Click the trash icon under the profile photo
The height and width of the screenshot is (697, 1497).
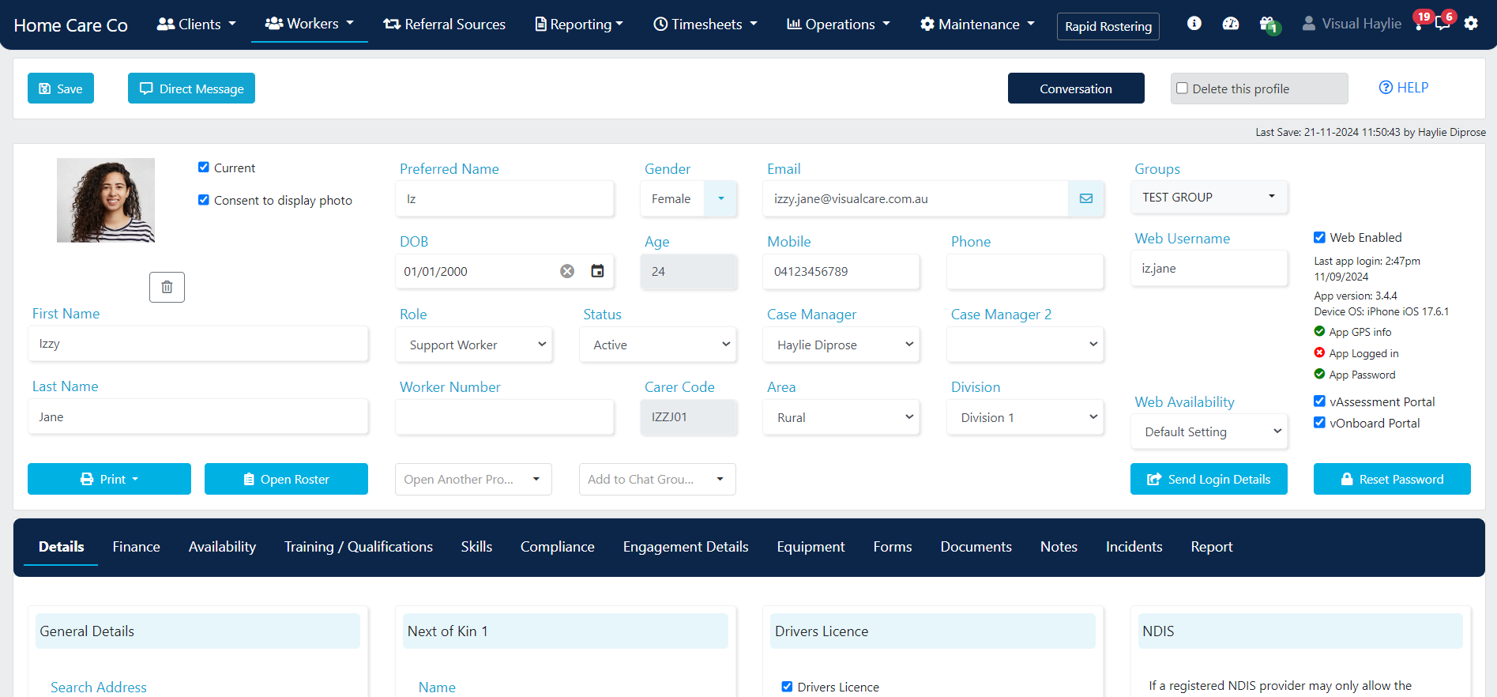pos(167,287)
